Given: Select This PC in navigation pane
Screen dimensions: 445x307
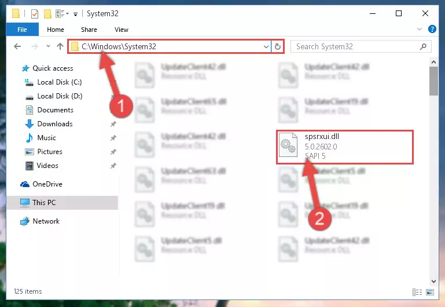Looking at the screenshot, I should click(x=62, y=203).
